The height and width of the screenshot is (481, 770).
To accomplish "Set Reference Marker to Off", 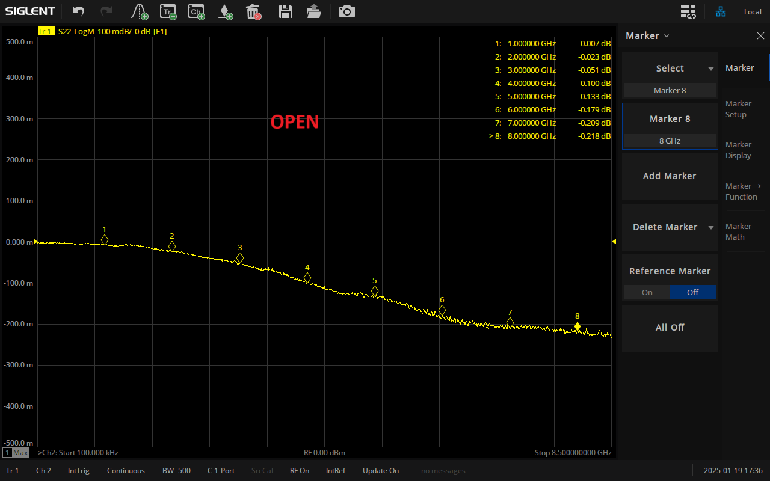I will [692, 292].
